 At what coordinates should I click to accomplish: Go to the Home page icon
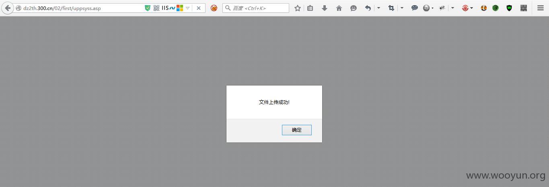339,8
